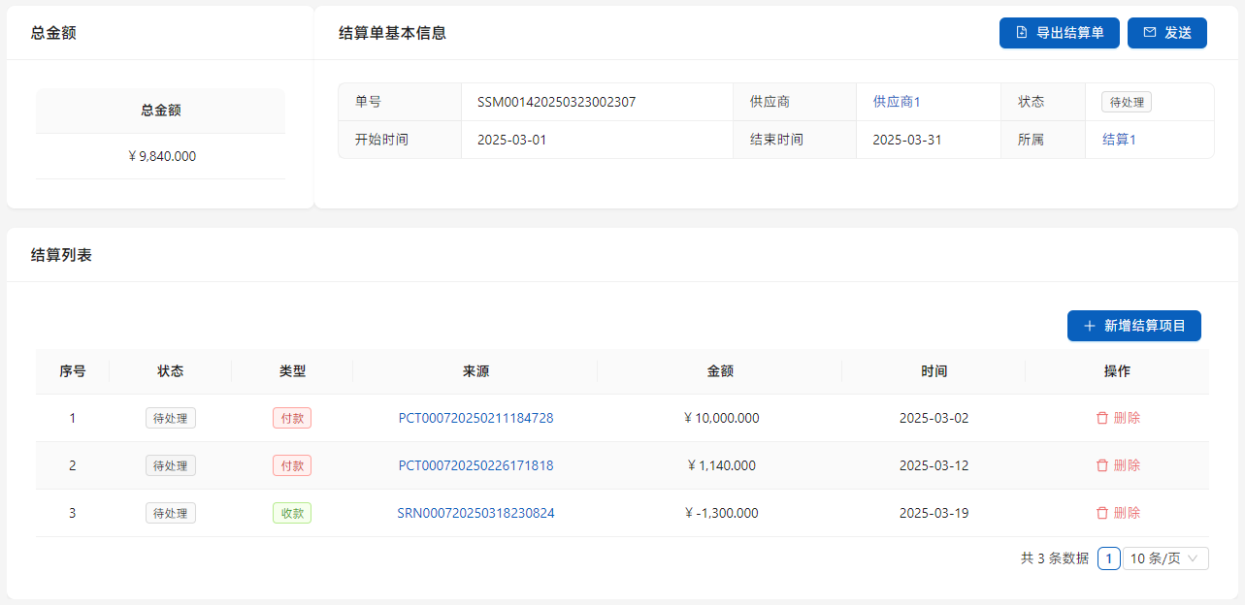Image resolution: width=1245 pixels, height=605 pixels.
Task: Click the 时间 column header
Action: tap(934, 371)
